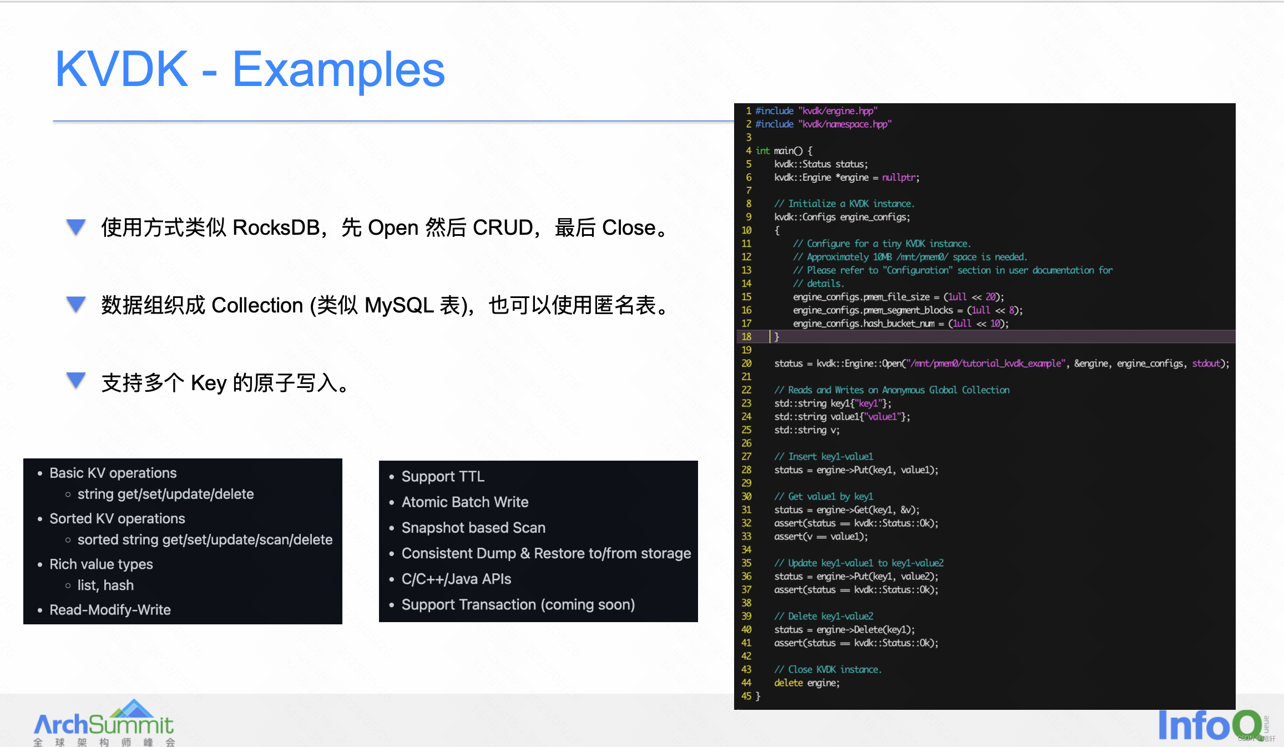Click 'Read-Modify-Write' list item
Image resolution: width=1284 pixels, height=747 pixels.
click(x=110, y=609)
